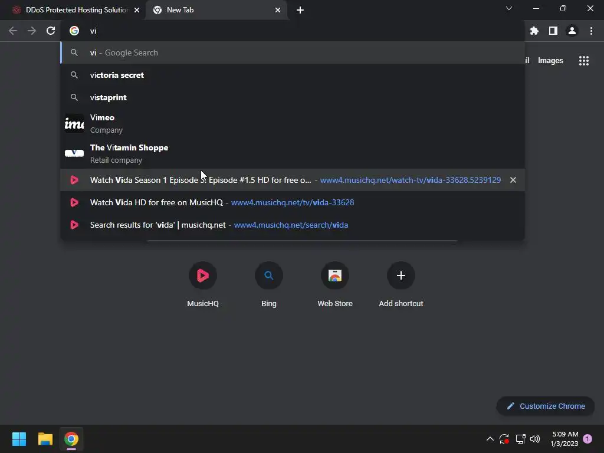604x453 pixels.
Task: Reload the current page
Action: pyautogui.click(x=51, y=31)
